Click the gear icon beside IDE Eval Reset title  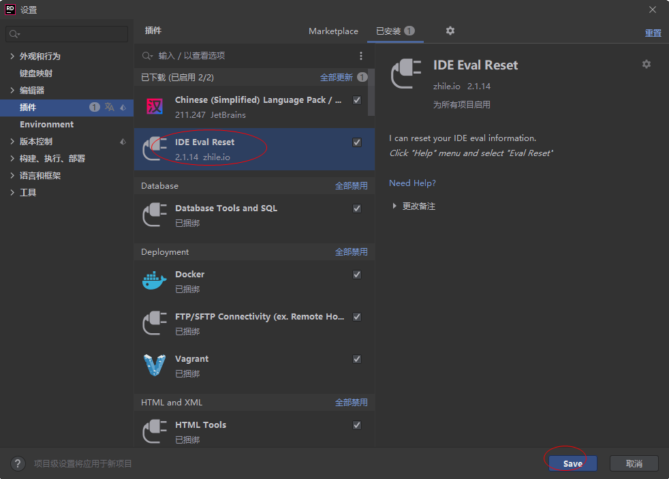coord(647,64)
